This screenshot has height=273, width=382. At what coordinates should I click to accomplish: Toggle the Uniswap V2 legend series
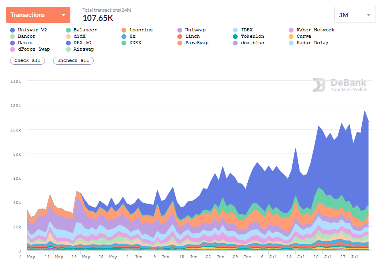[29, 30]
